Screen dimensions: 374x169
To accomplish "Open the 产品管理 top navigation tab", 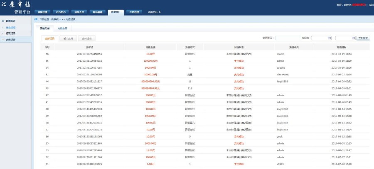I will tap(134, 12).
